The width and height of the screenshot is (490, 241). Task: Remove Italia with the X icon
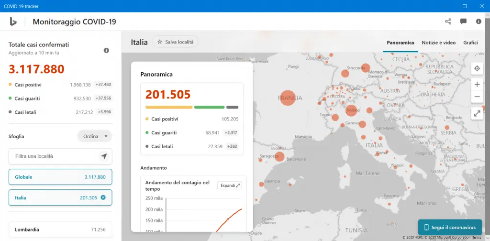(103, 197)
